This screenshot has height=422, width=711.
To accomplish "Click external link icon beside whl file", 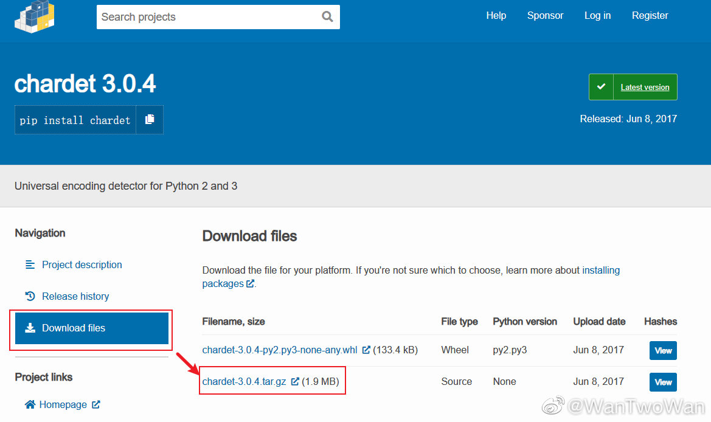I will pyautogui.click(x=366, y=350).
